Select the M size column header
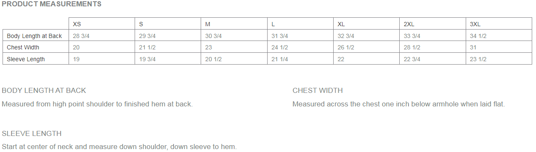Screen dimensions: 536x152 coord(207,24)
